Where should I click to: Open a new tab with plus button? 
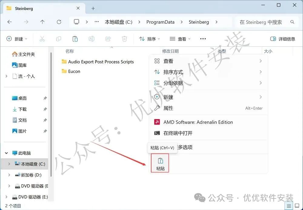[93, 8]
